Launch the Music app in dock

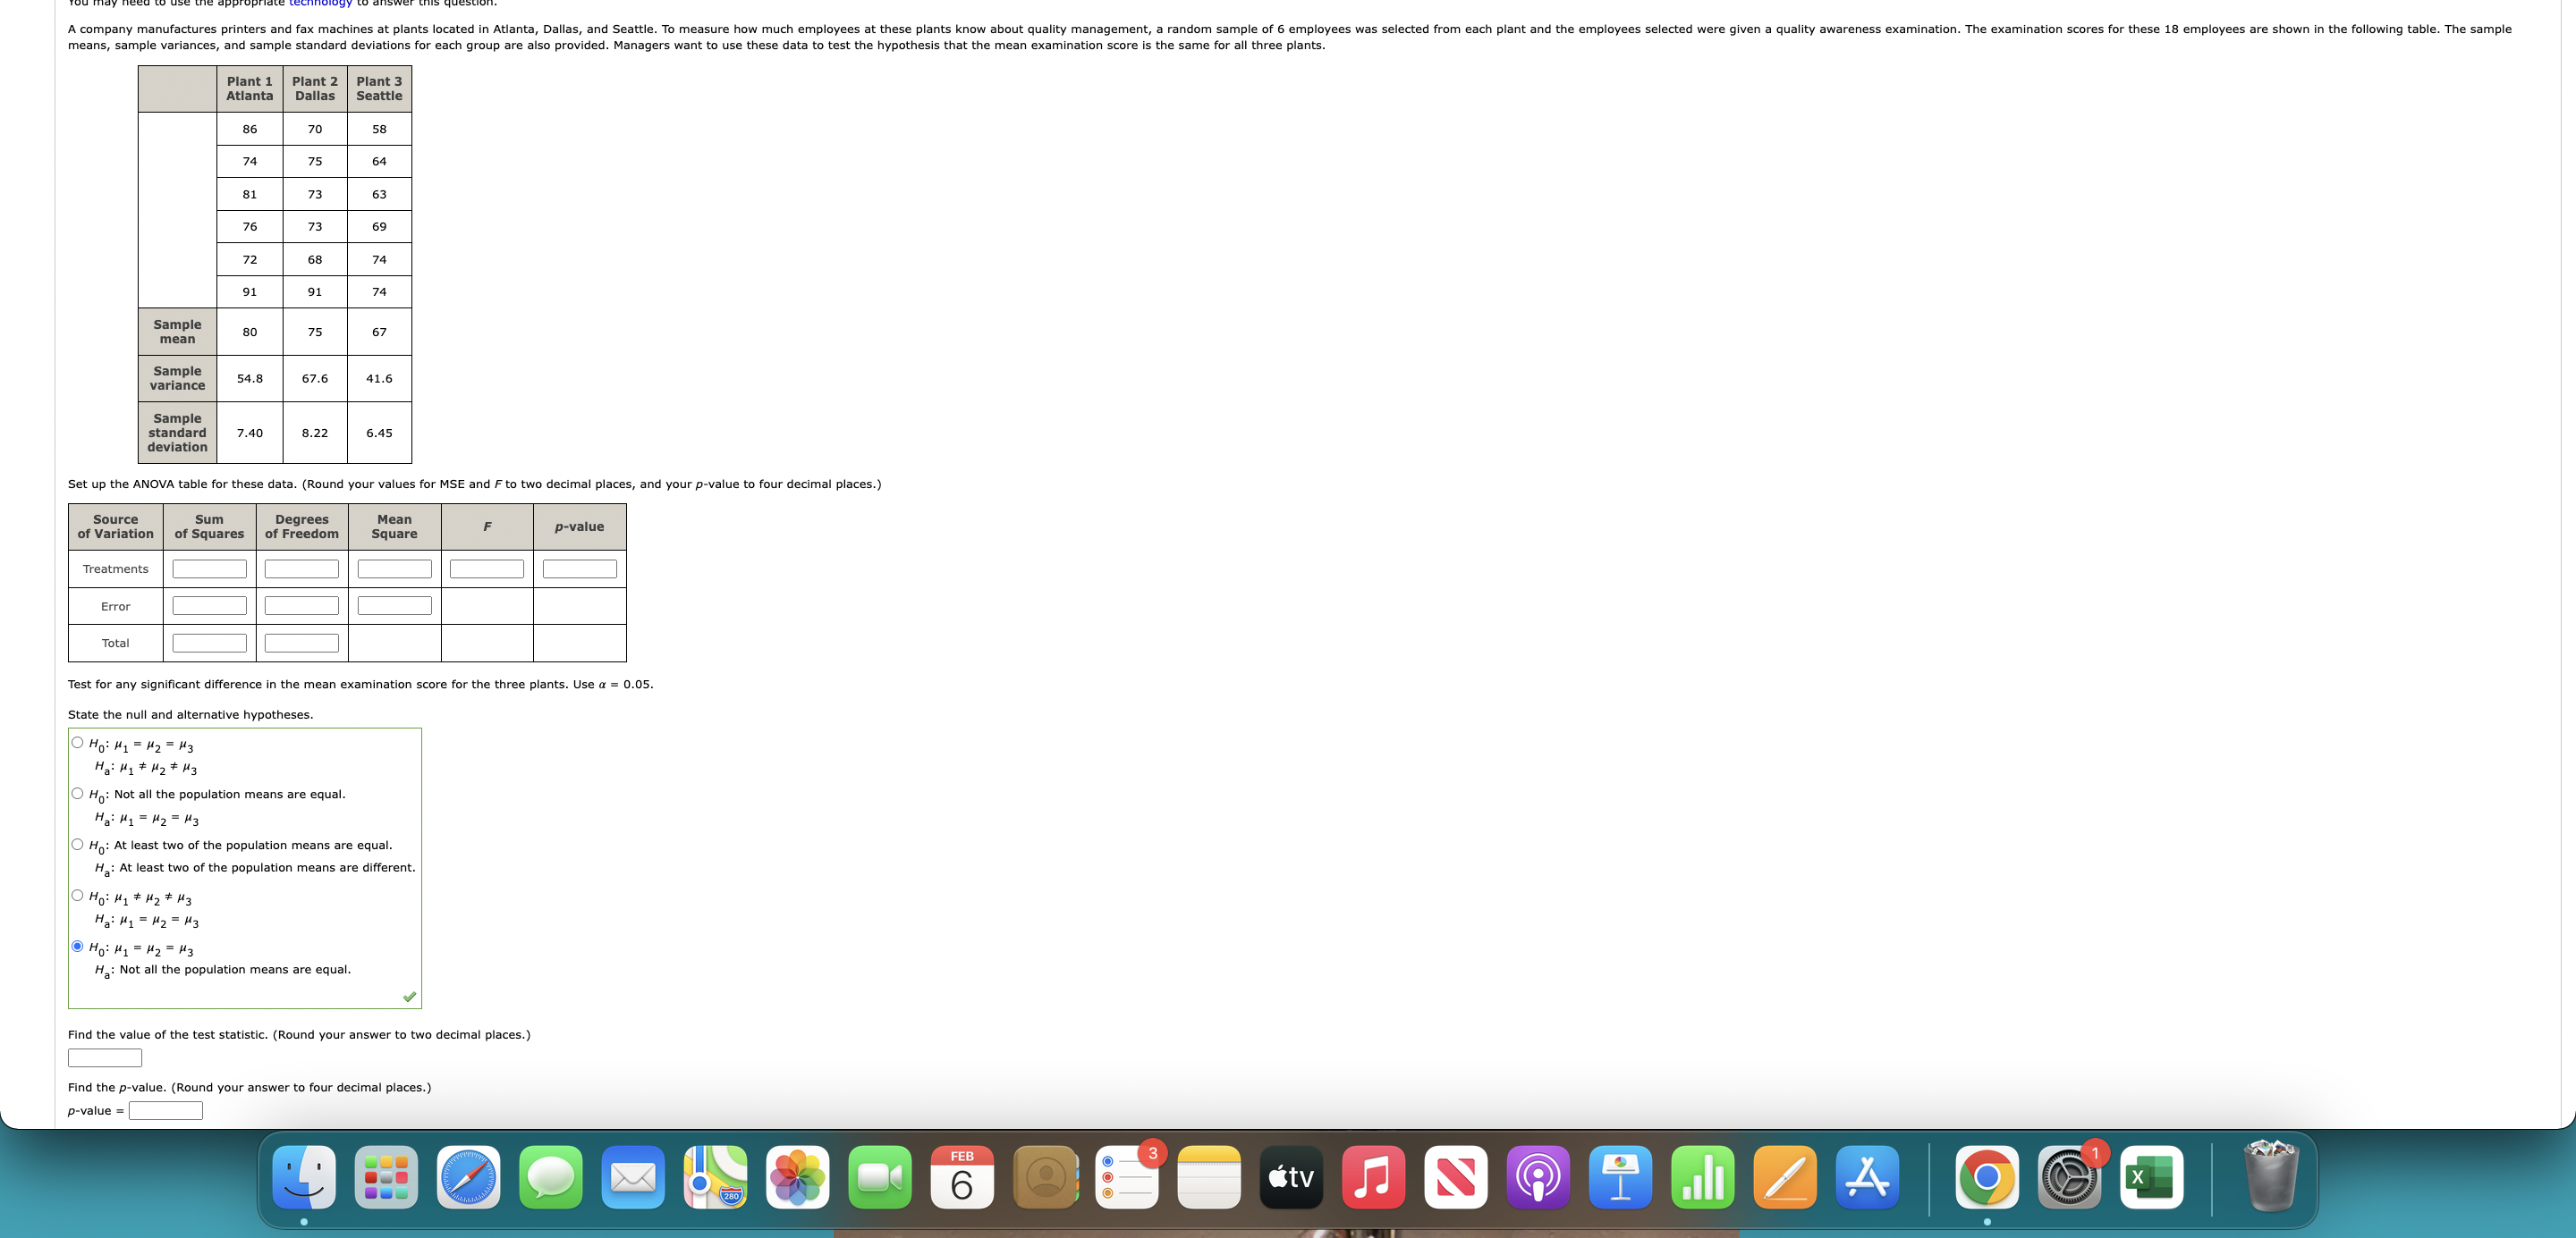pyautogui.click(x=1373, y=1177)
